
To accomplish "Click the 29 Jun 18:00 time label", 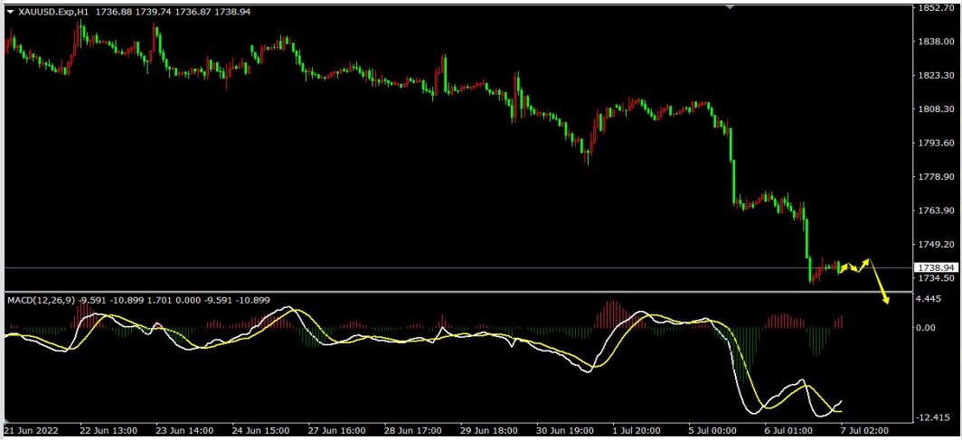I will coord(490,431).
